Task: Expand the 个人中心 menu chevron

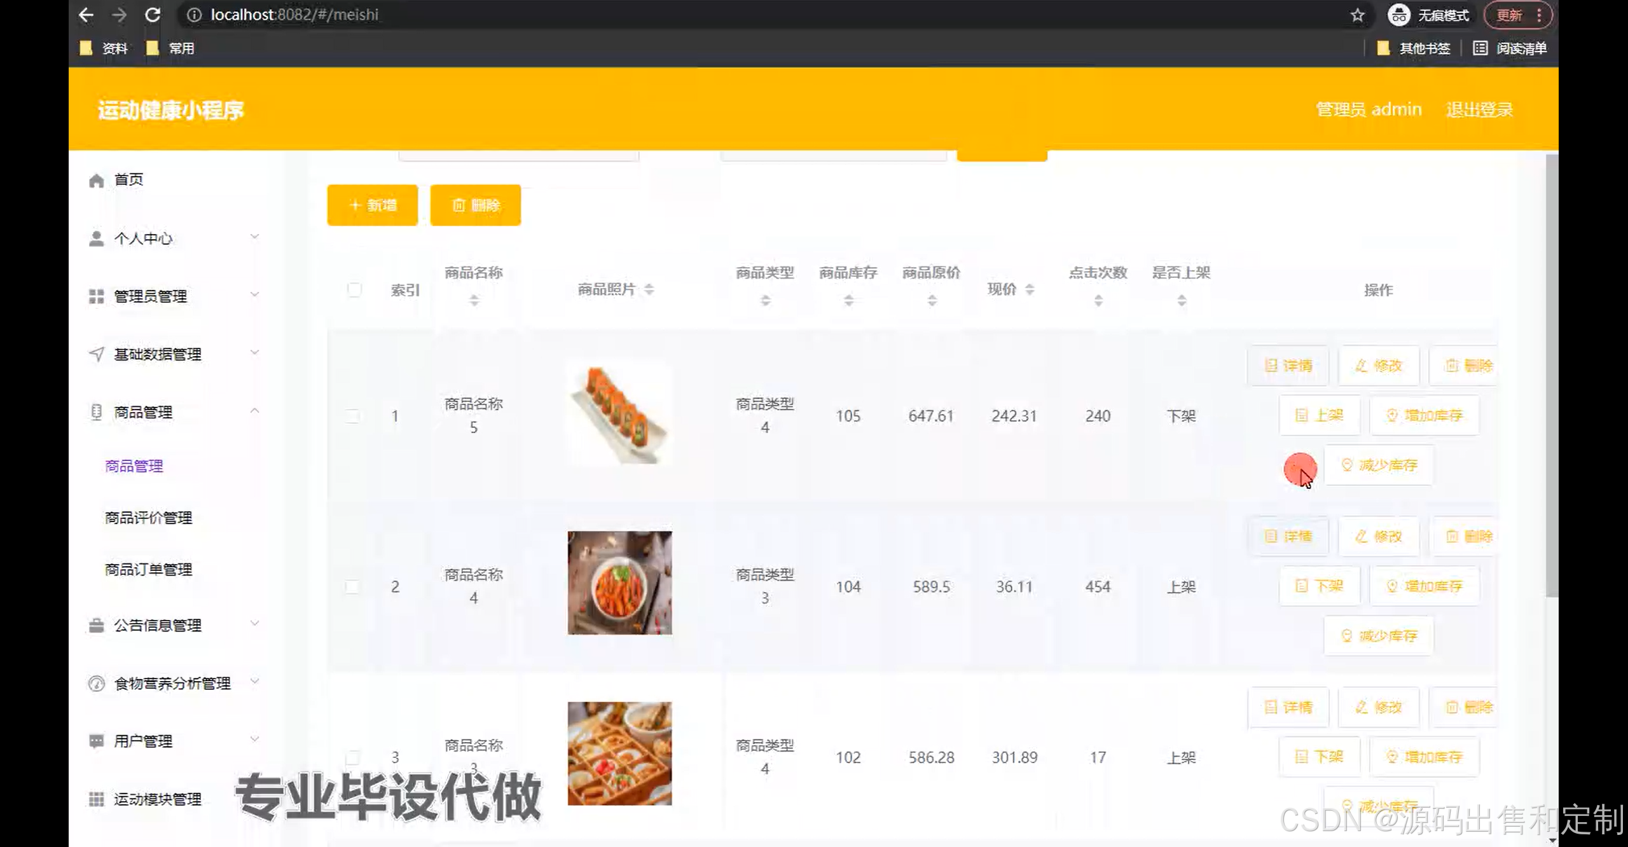Action: pos(254,237)
